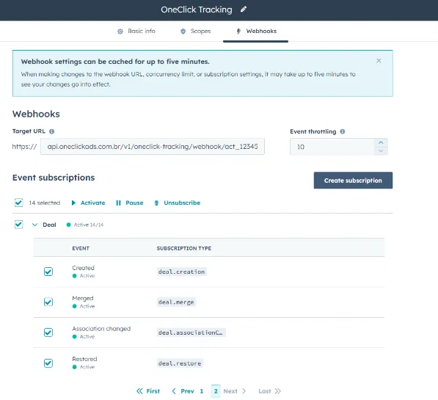This screenshot has height=400, width=438.
Task: Click the Scopes shield icon
Action: click(183, 32)
